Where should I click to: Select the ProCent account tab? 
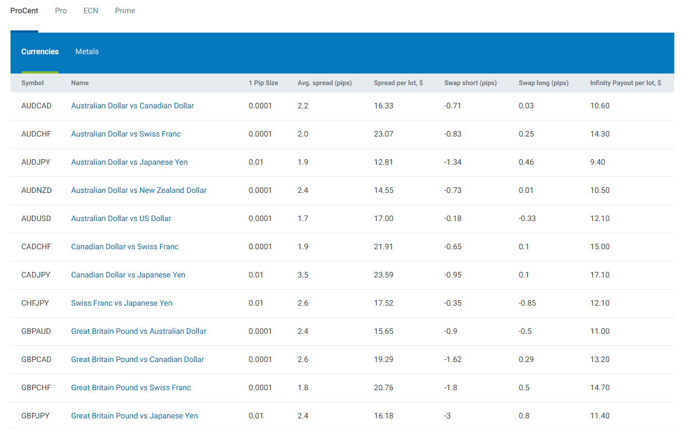[24, 11]
